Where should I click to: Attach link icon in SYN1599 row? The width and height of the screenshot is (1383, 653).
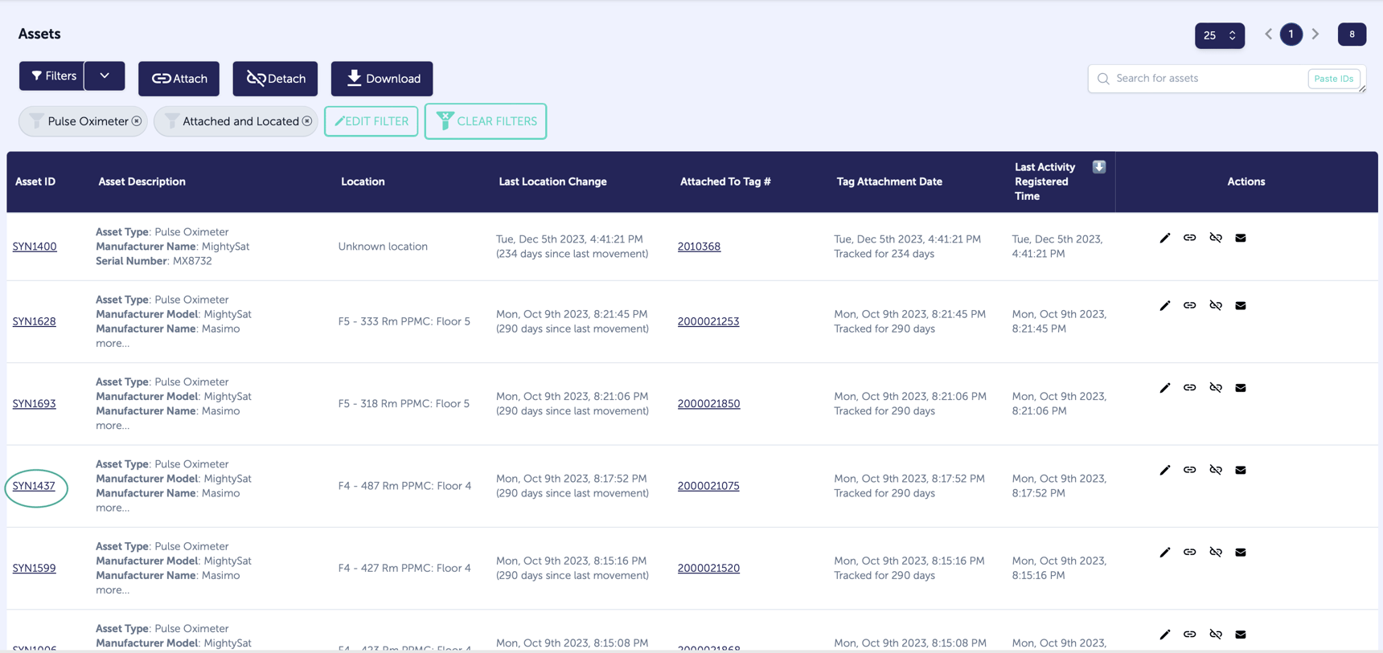[x=1189, y=552]
